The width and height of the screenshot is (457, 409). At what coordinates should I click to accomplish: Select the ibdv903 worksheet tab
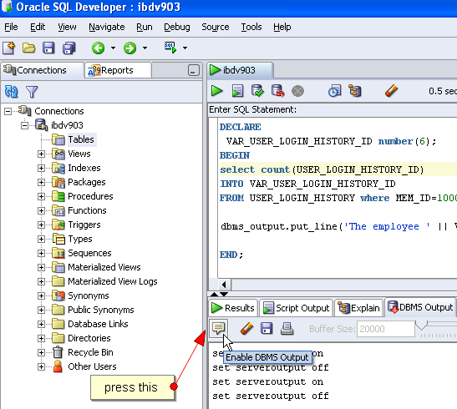coord(241,70)
